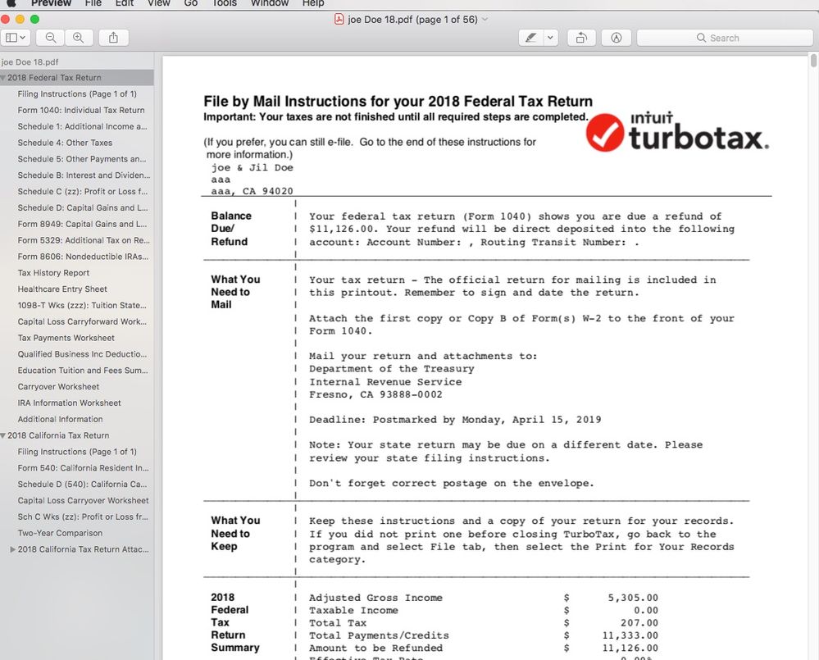
Task: Select Form 540: California Resident Income
Action: point(83,468)
